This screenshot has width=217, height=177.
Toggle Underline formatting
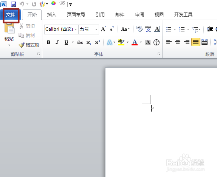pyautogui.click(x=66, y=42)
